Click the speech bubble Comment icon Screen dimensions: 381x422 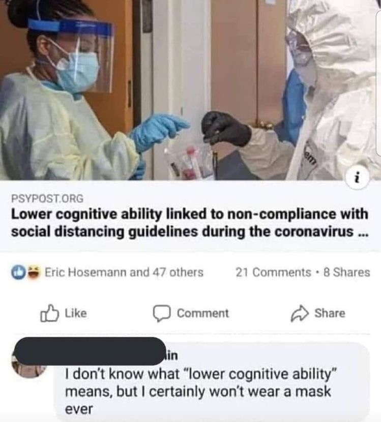(x=162, y=314)
